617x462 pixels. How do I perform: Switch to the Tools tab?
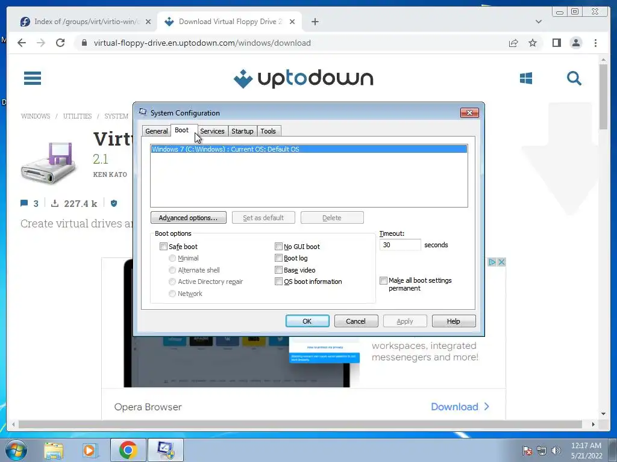tap(268, 131)
